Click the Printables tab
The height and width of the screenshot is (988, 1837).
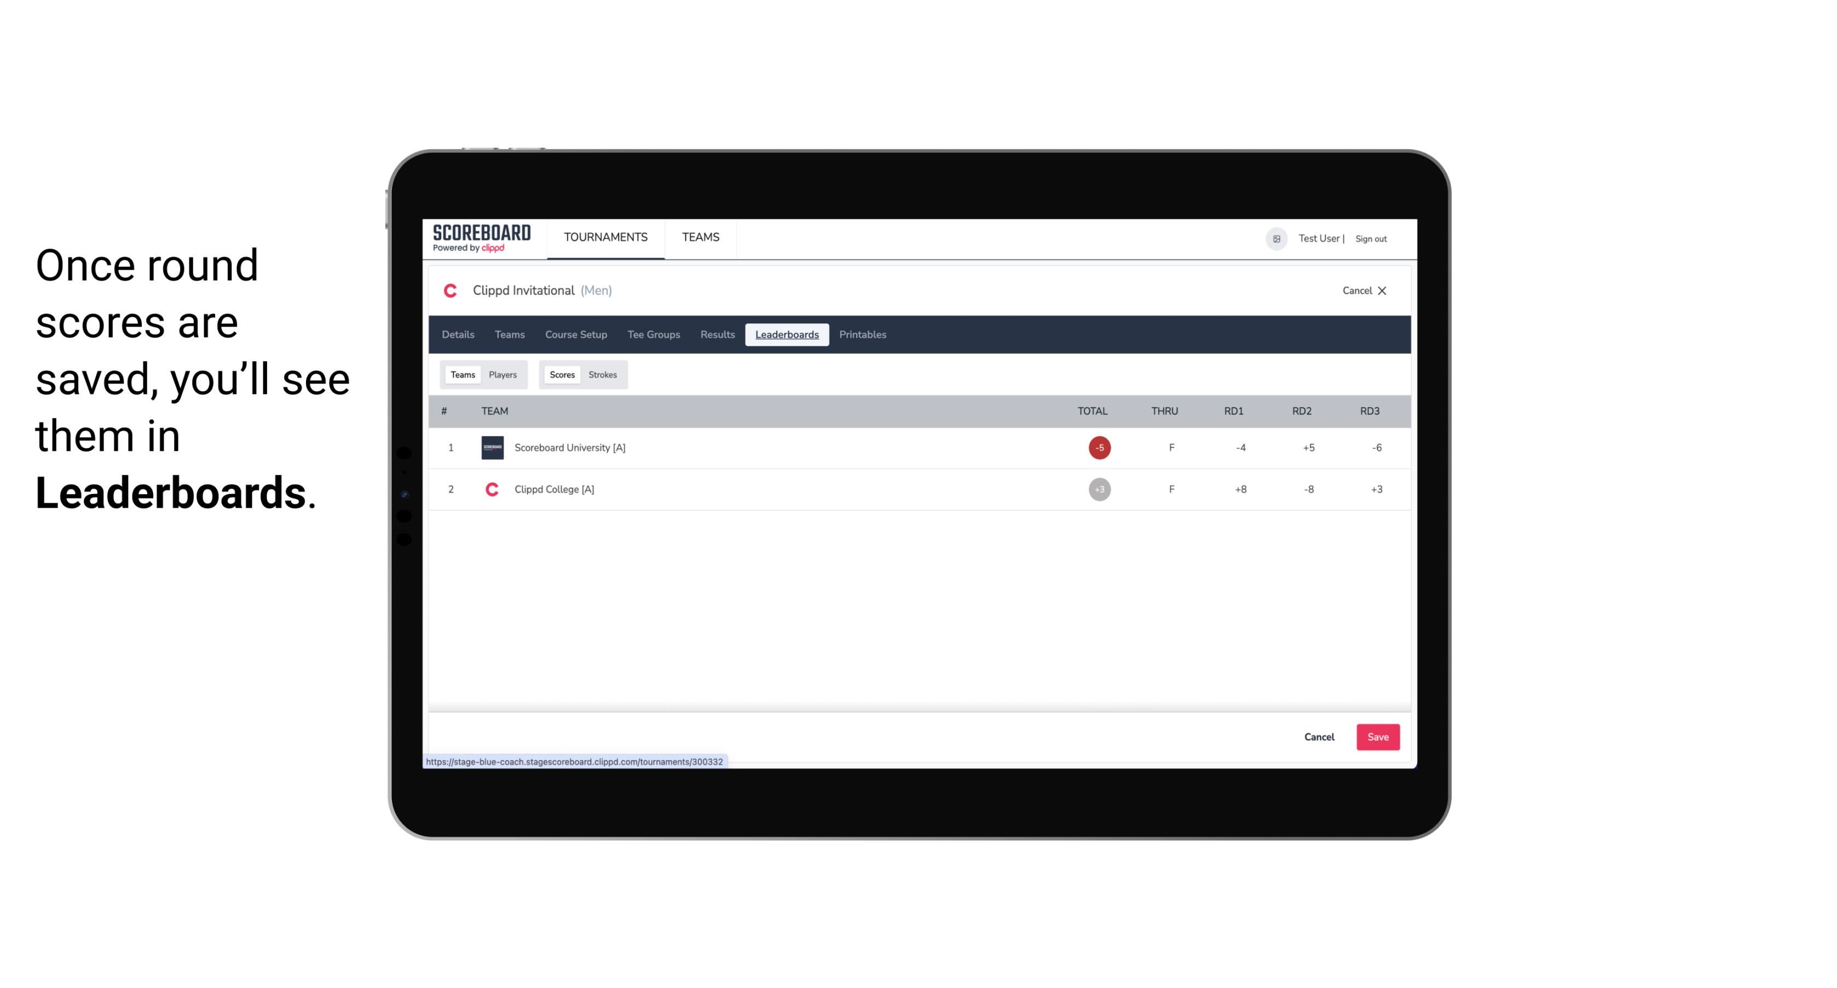pos(862,335)
